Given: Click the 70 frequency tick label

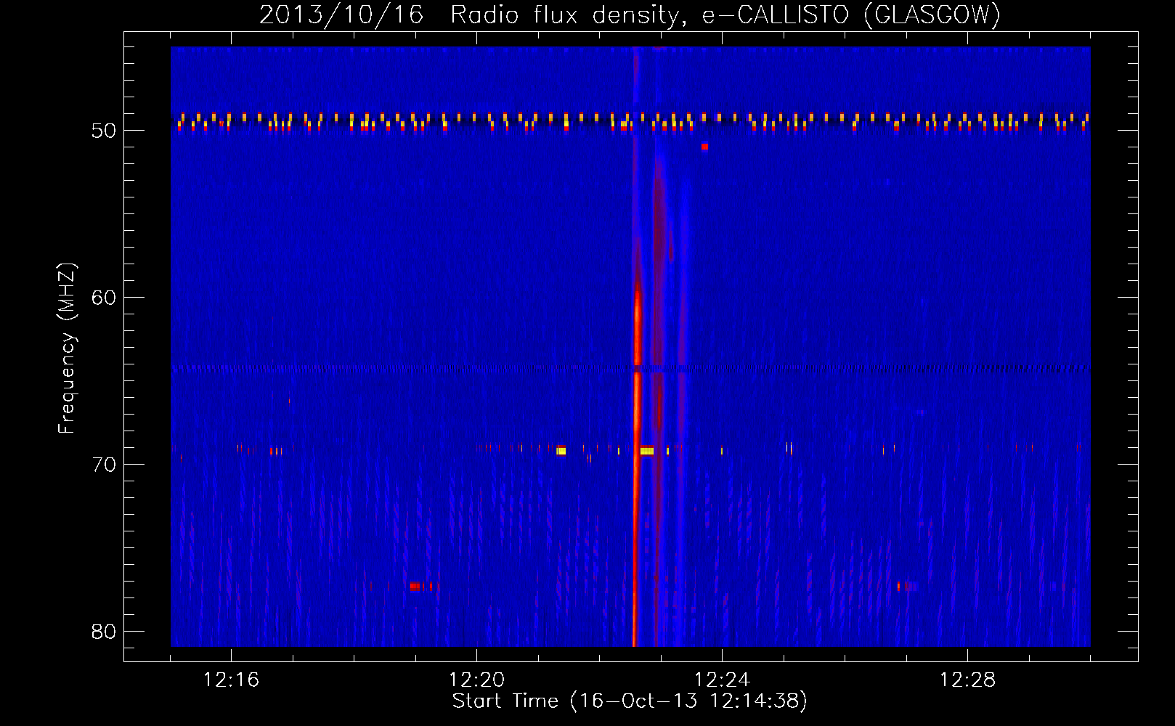Looking at the screenshot, I should click(x=104, y=465).
